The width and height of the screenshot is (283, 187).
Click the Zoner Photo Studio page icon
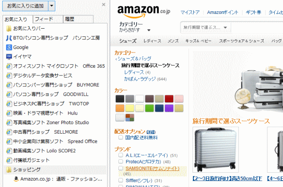pos(9,122)
